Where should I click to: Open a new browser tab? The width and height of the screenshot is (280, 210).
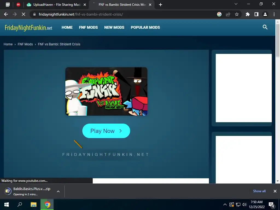[x=160, y=5]
